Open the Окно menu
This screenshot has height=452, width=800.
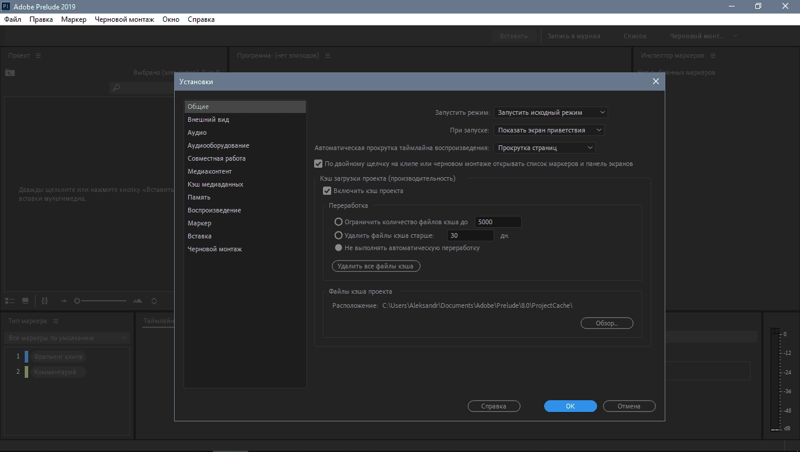pos(171,19)
